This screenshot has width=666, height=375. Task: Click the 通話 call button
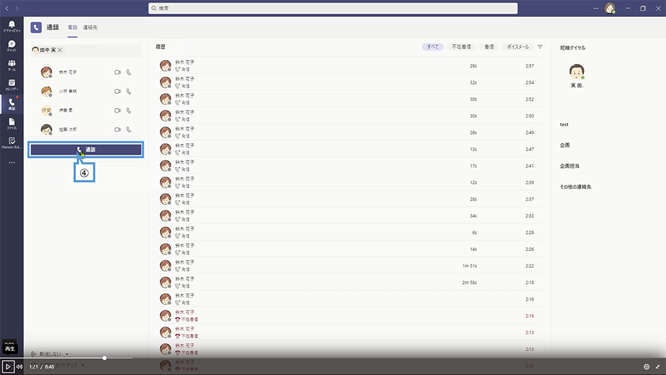[x=86, y=149]
